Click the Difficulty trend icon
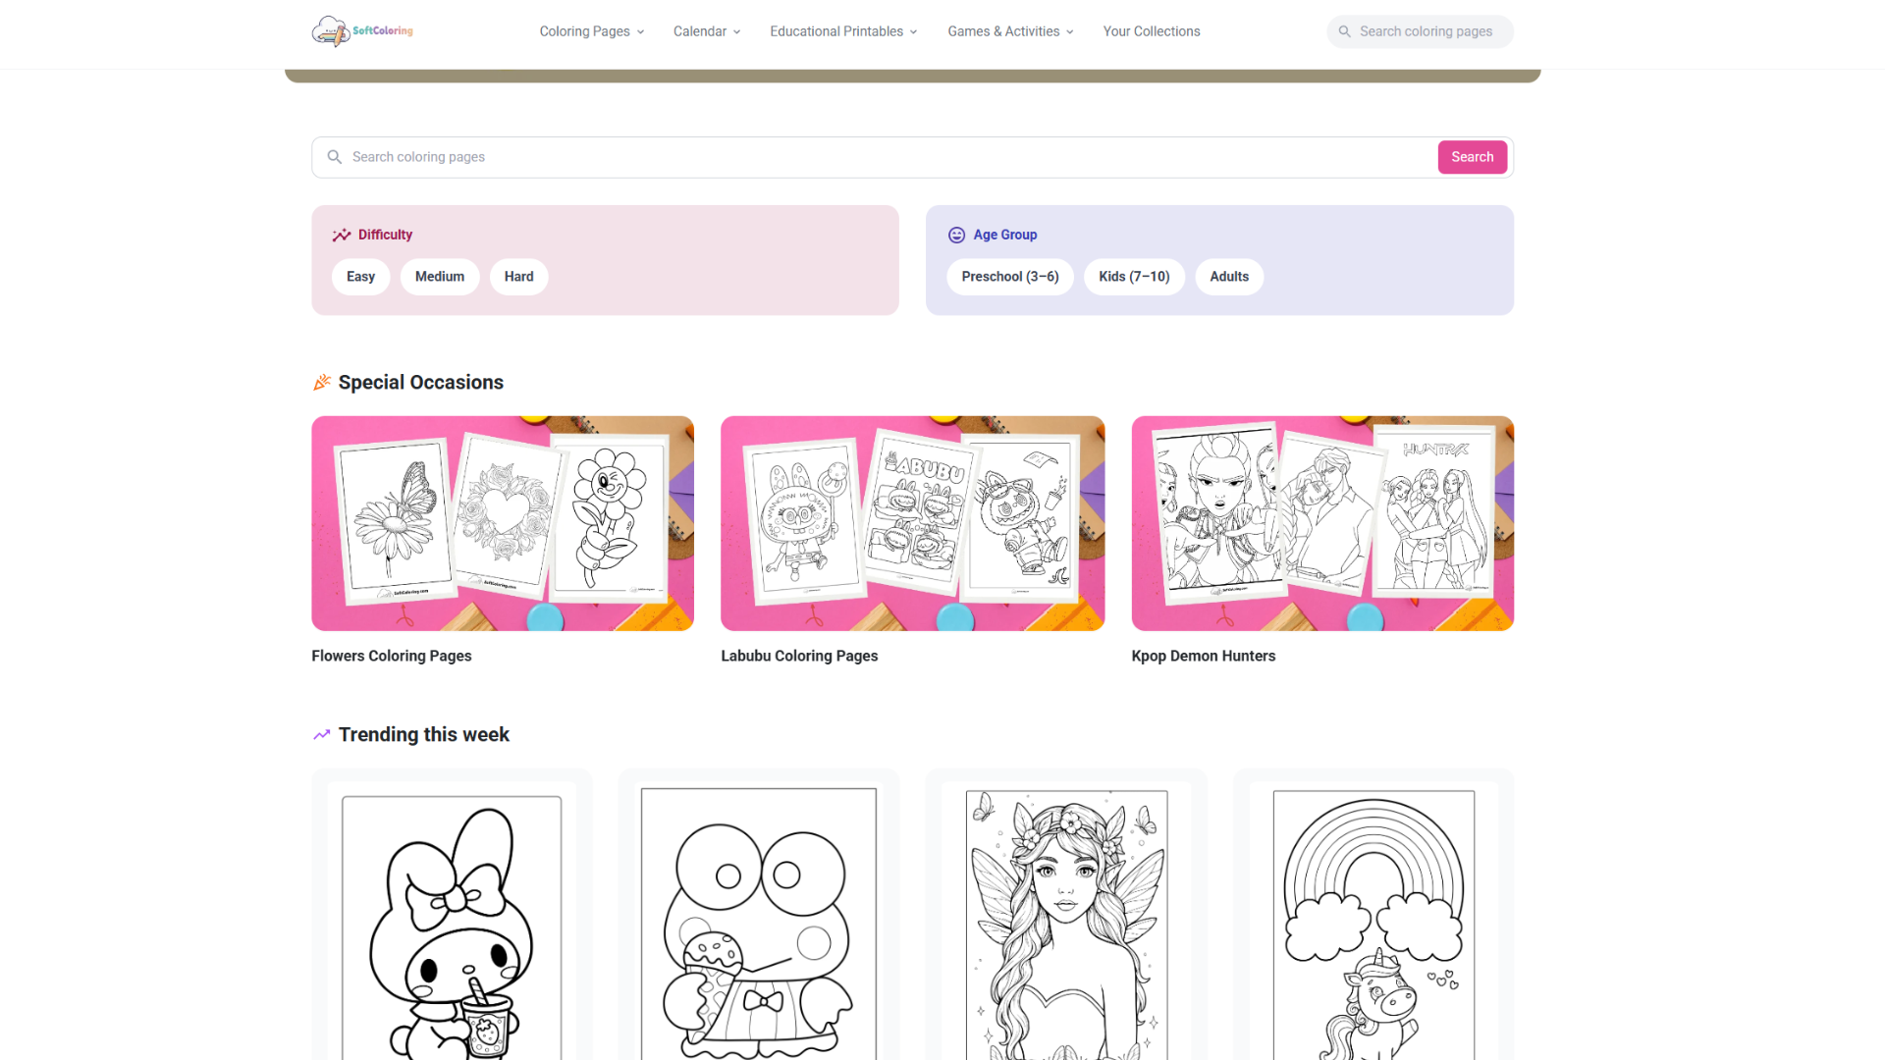1885x1060 pixels. coord(342,235)
